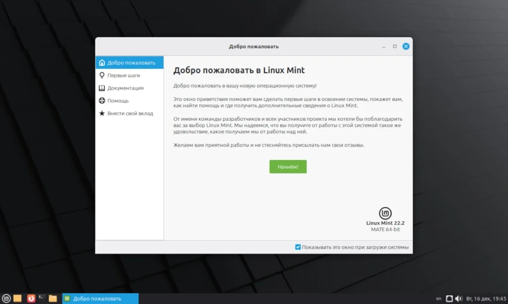Open the file manager folder icon
The width and height of the screenshot is (508, 304).
(x=53, y=298)
